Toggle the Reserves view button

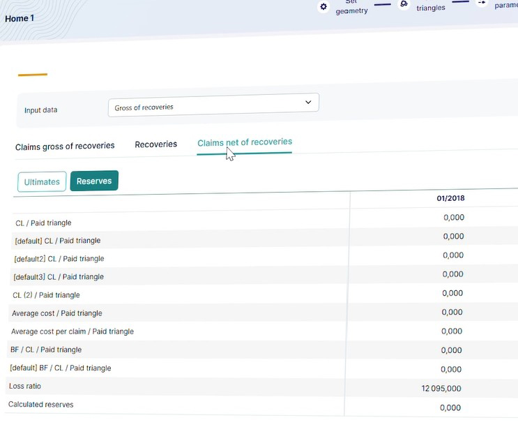(94, 181)
